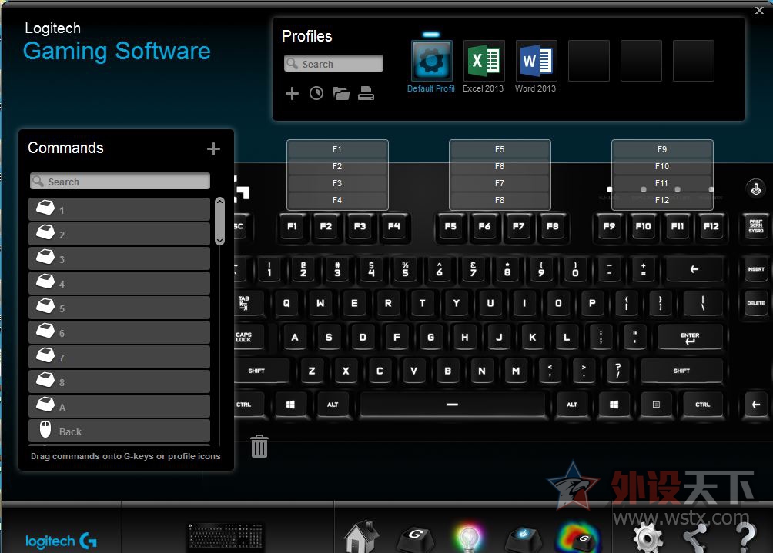Viewport: 773px width, 553px height.
Task: Select the Default Profile gear icon
Action: tap(431, 61)
